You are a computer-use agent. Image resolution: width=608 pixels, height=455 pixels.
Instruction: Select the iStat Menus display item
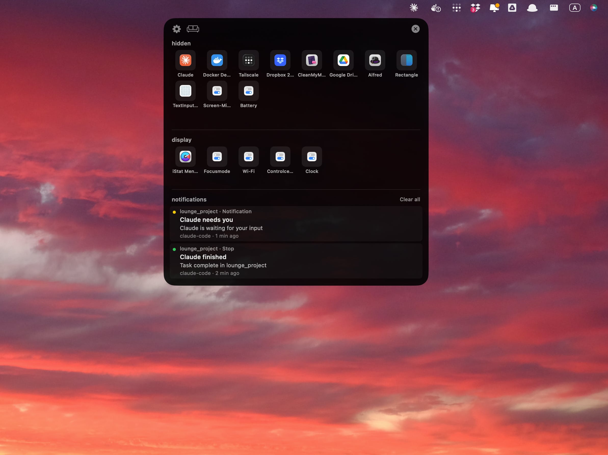[x=185, y=157]
